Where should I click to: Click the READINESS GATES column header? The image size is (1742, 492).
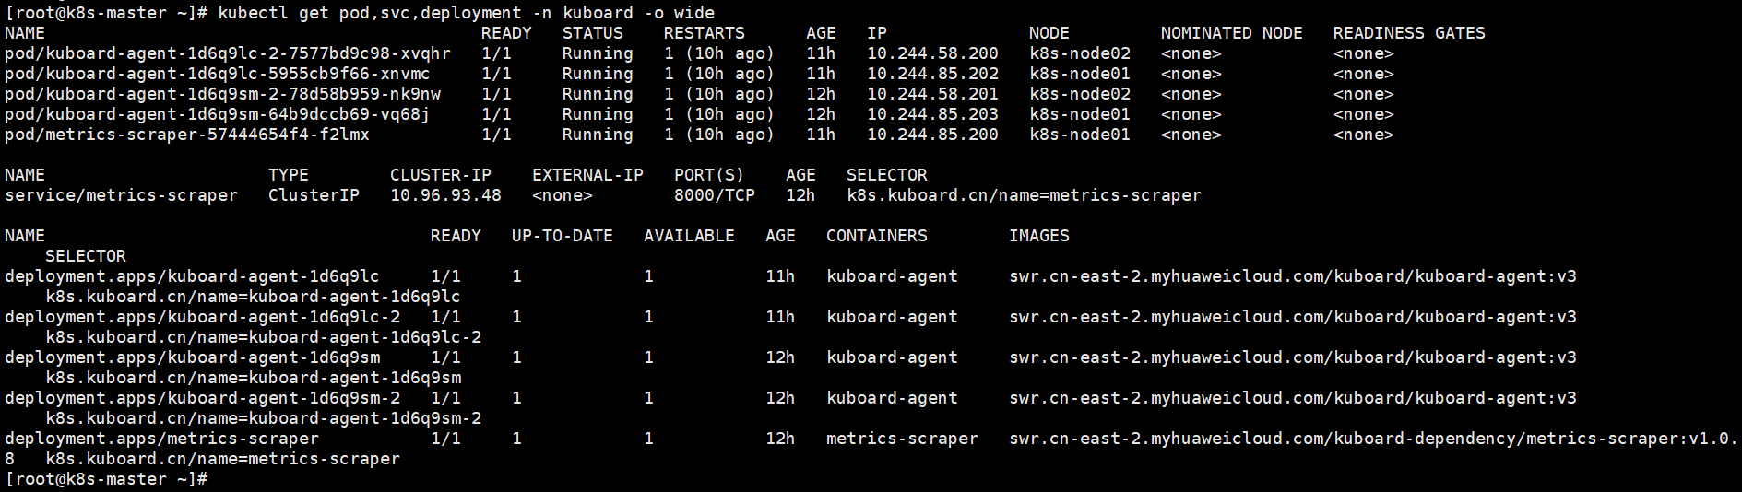pos(1409,33)
